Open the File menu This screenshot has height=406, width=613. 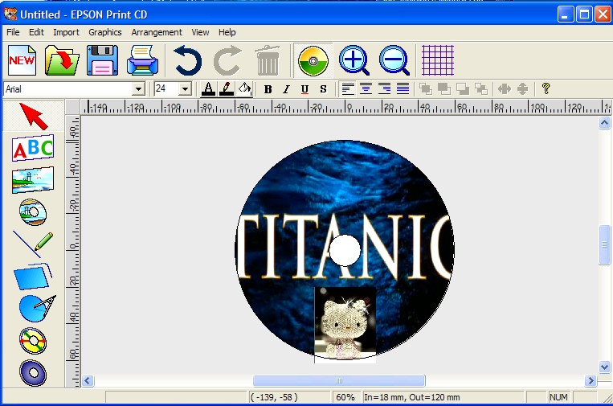(13, 32)
